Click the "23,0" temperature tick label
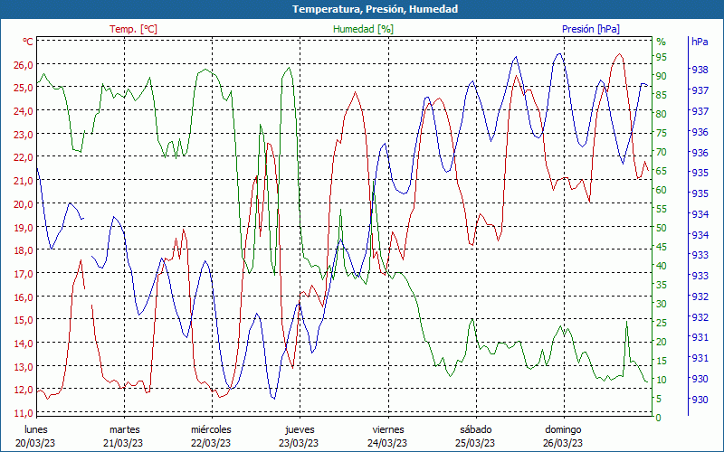The image size is (724, 452). (x=24, y=134)
